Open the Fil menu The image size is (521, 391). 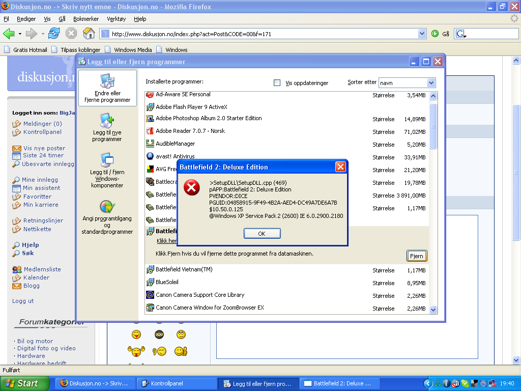tap(6, 19)
